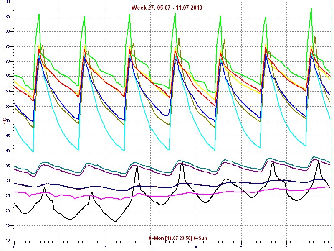Select the vertical axis value 65

click(x=7, y=77)
